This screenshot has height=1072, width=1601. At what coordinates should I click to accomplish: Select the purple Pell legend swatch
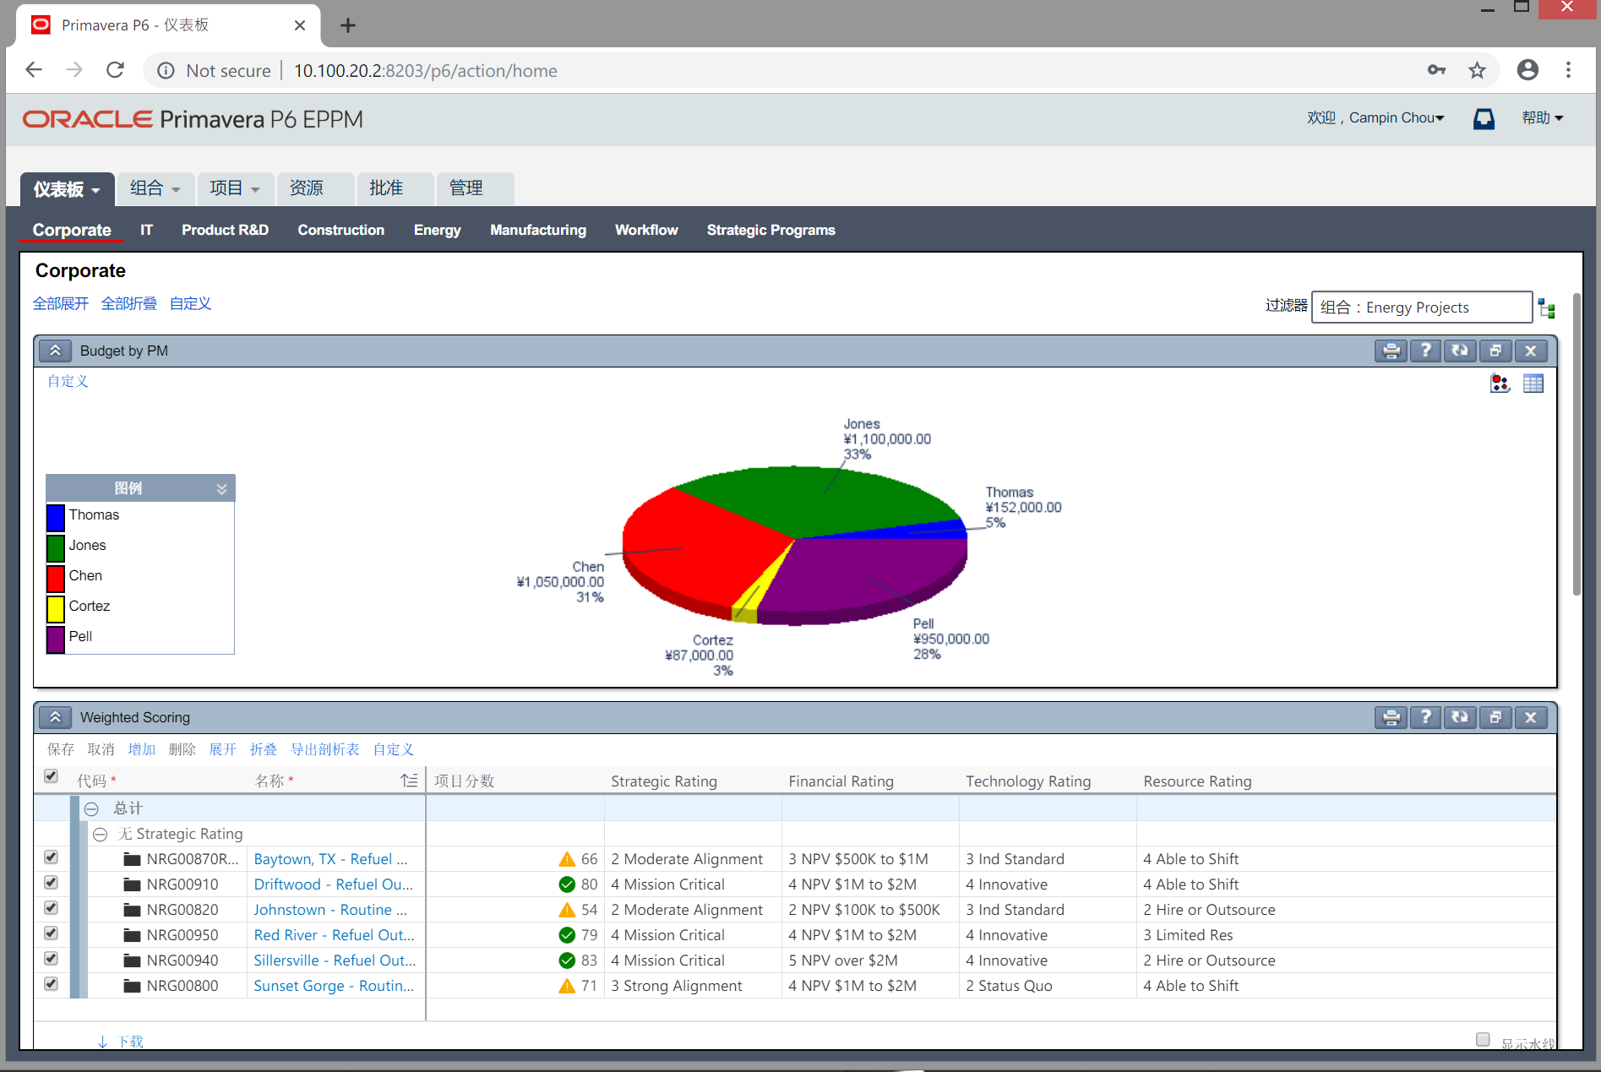[x=56, y=638]
